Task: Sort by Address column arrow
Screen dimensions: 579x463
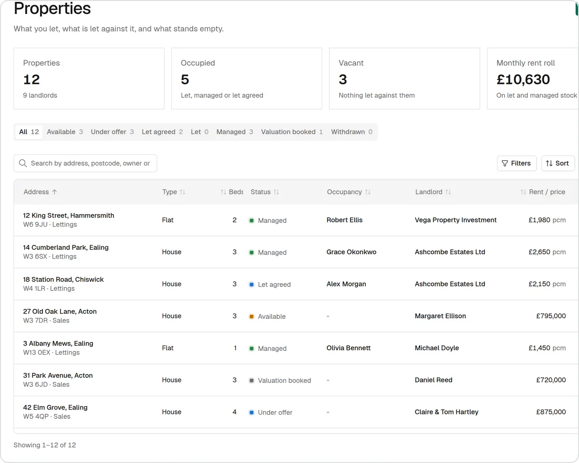Action: pos(55,192)
